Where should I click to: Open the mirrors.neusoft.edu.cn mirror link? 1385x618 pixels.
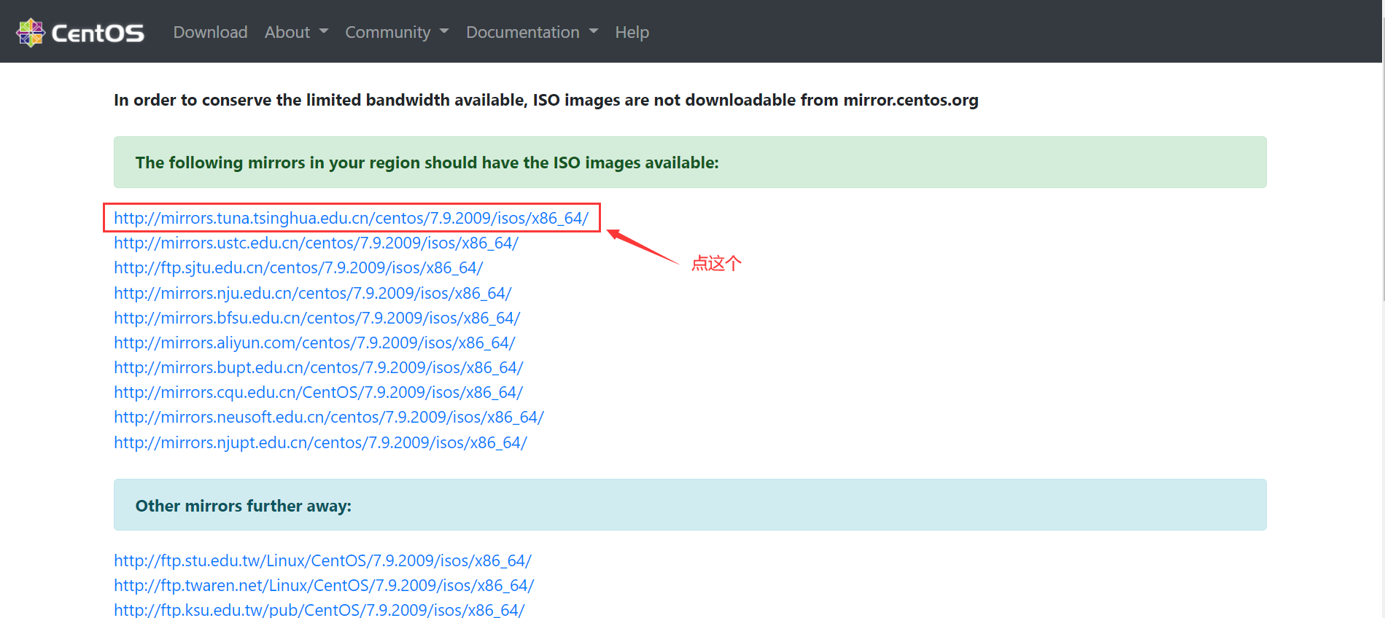coord(328,417)
